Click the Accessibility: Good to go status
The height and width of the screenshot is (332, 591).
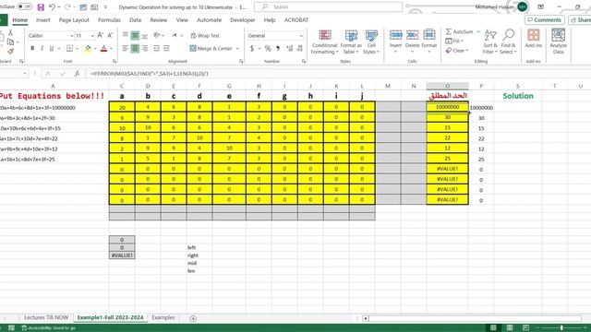[48, 328]
